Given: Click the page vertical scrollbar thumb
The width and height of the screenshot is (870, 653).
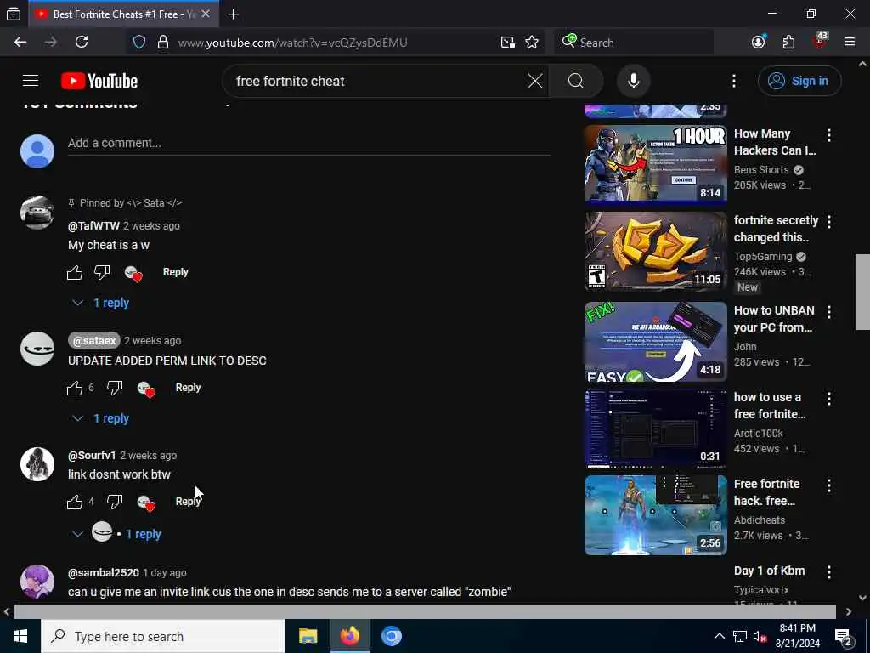Looking at the screenshot, I should click(x=863, y=292).
